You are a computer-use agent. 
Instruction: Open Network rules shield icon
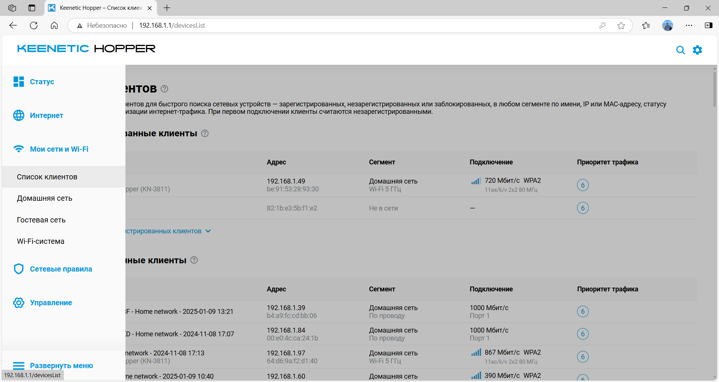(x=19, y=269)
